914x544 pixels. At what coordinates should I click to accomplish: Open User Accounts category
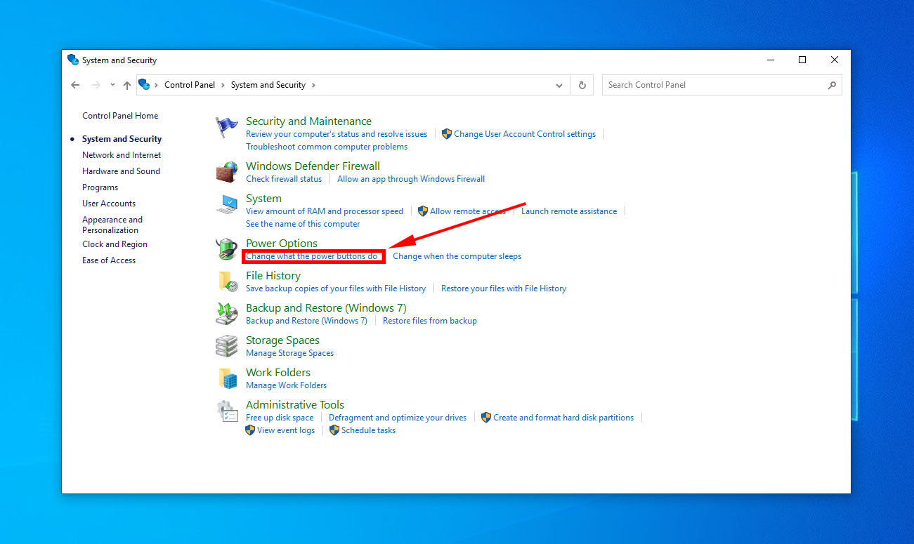click(109, 204)
